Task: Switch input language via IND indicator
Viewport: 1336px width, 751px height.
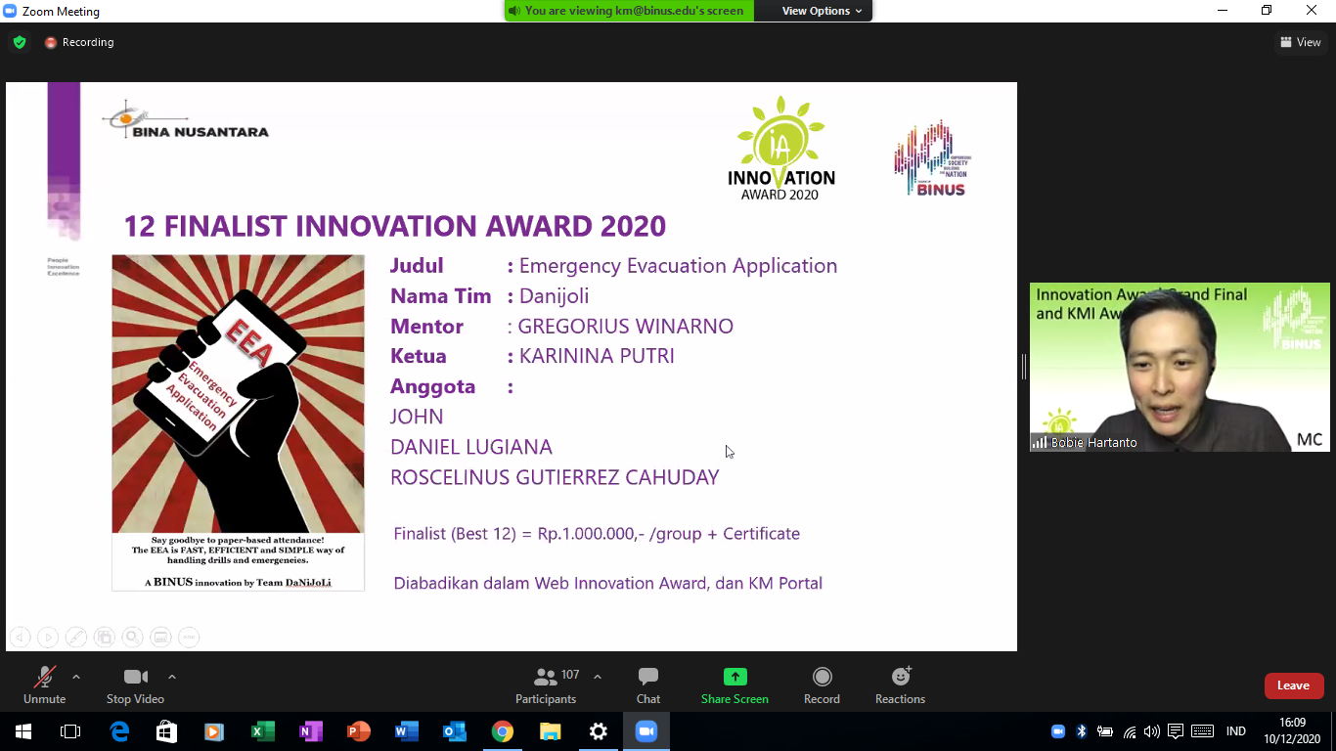Action: 1236,731
